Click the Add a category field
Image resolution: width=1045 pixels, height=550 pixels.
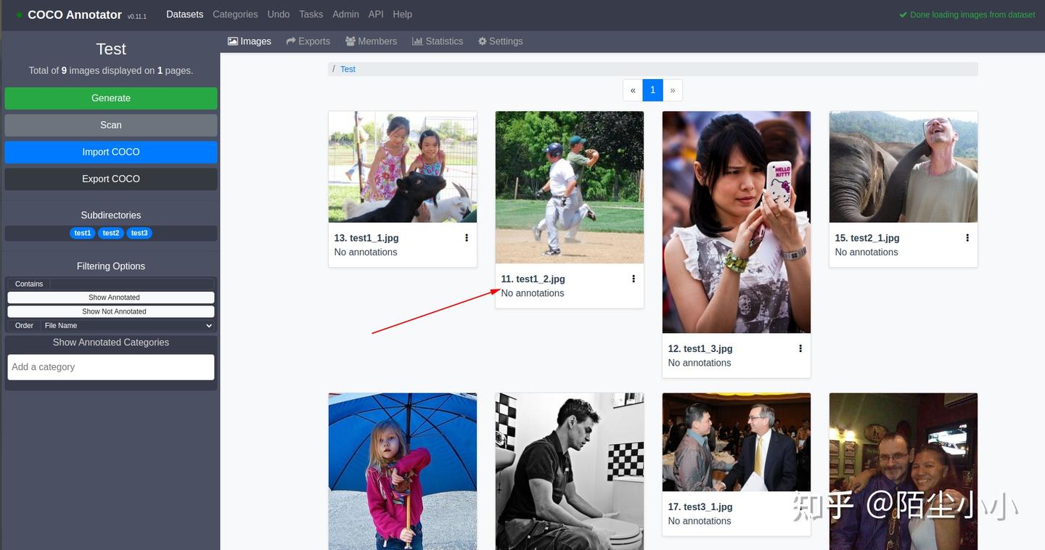tap(111, 367)
